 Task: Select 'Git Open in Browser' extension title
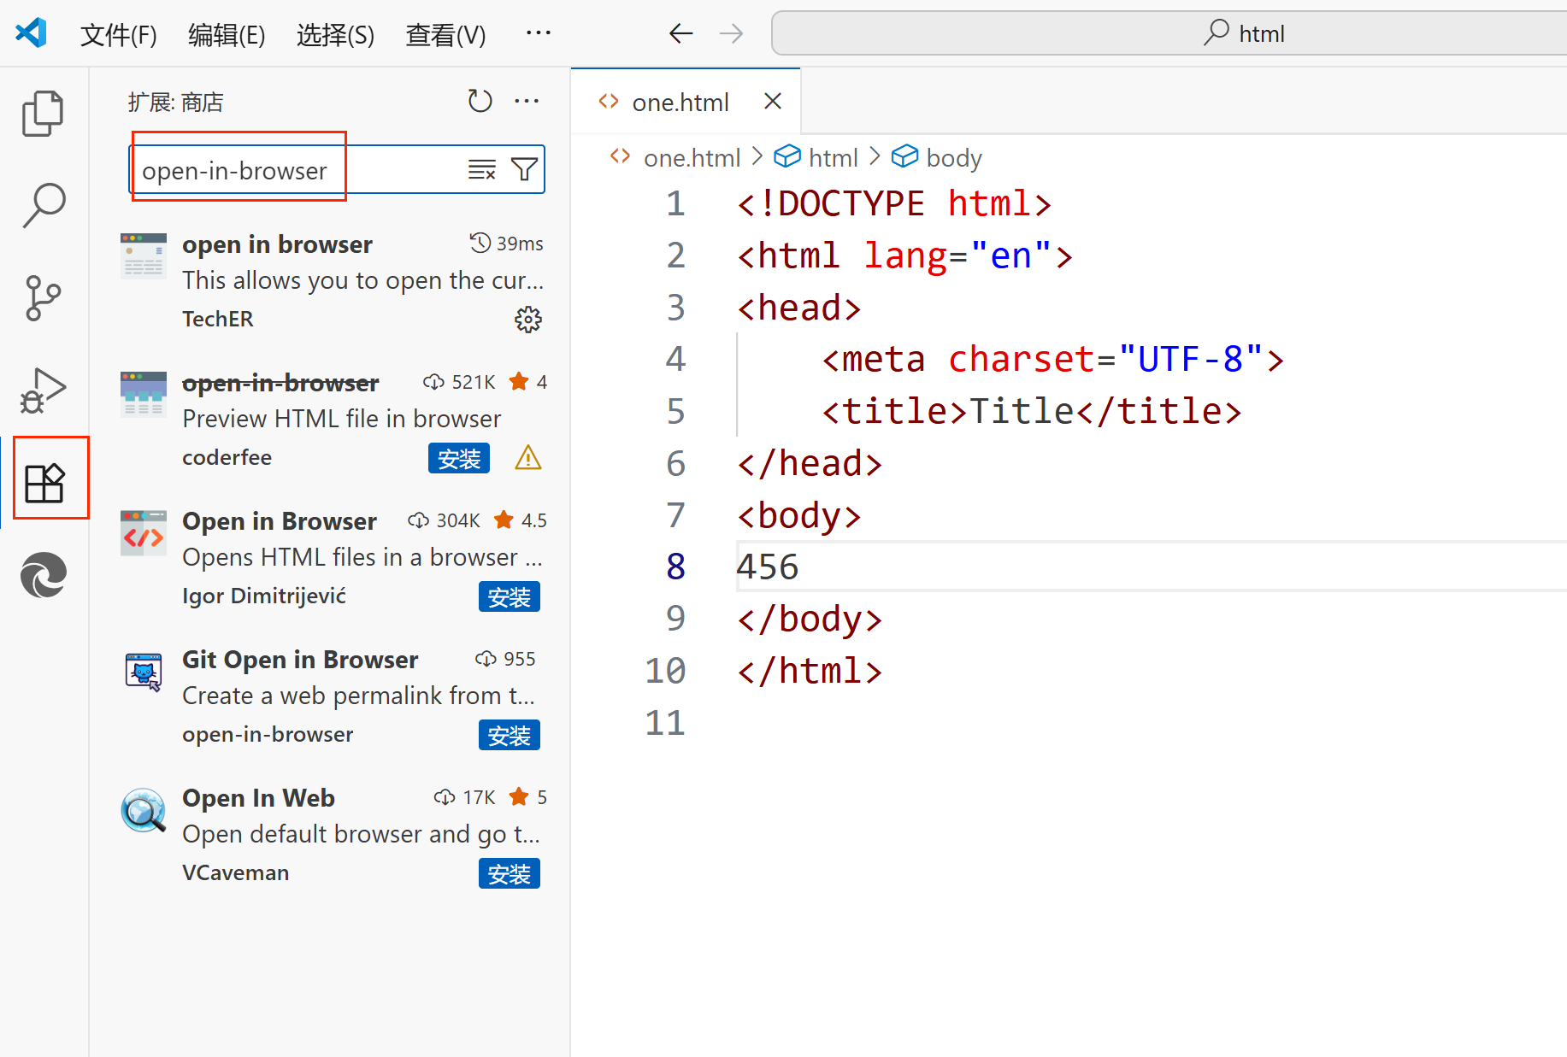[300, 660]
